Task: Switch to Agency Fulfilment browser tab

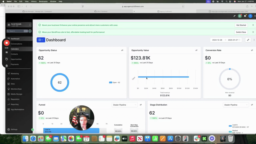Action: pyautogui.click(x=164, y=11)
